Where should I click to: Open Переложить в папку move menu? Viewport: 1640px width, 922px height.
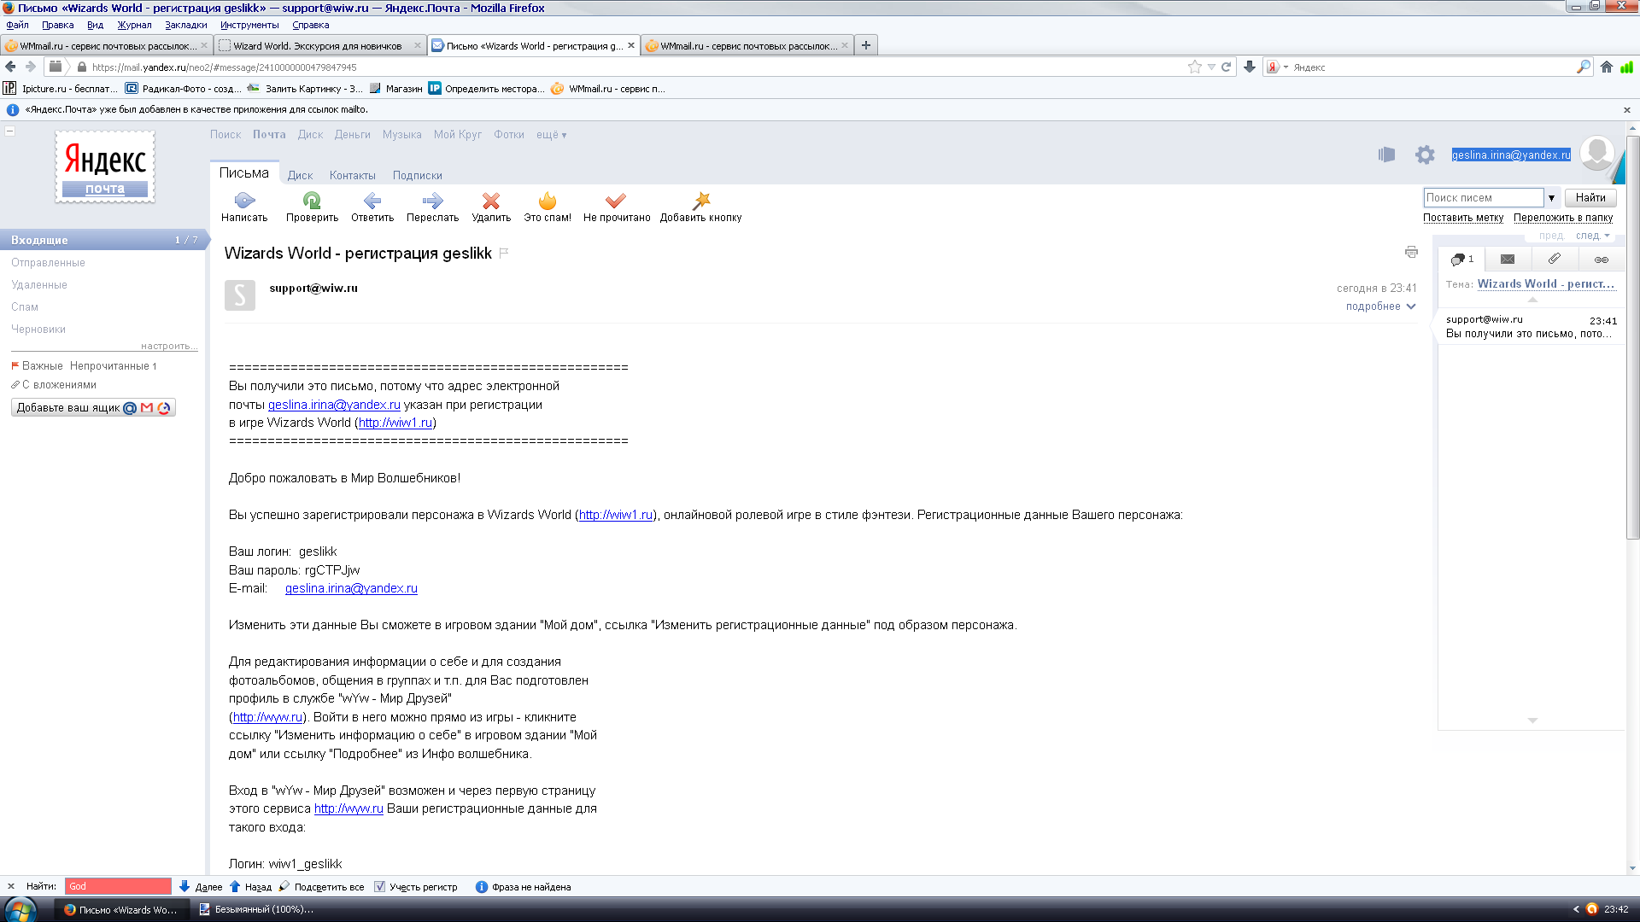[1563, 218]
